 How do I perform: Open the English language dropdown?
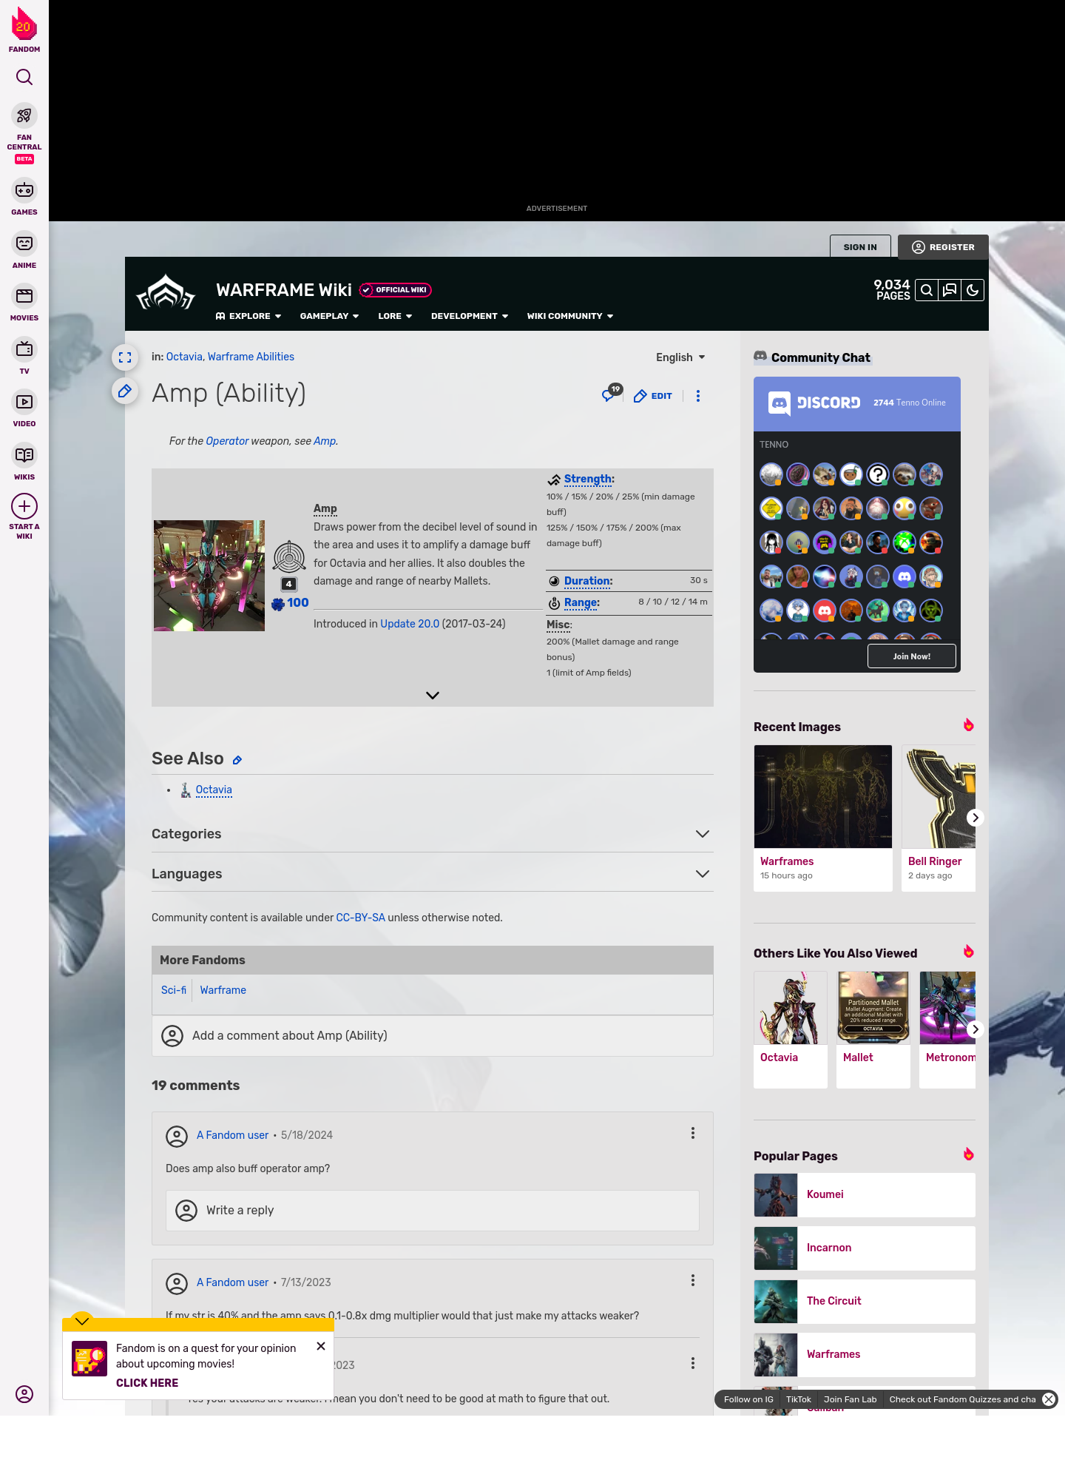tap(680, 357)
